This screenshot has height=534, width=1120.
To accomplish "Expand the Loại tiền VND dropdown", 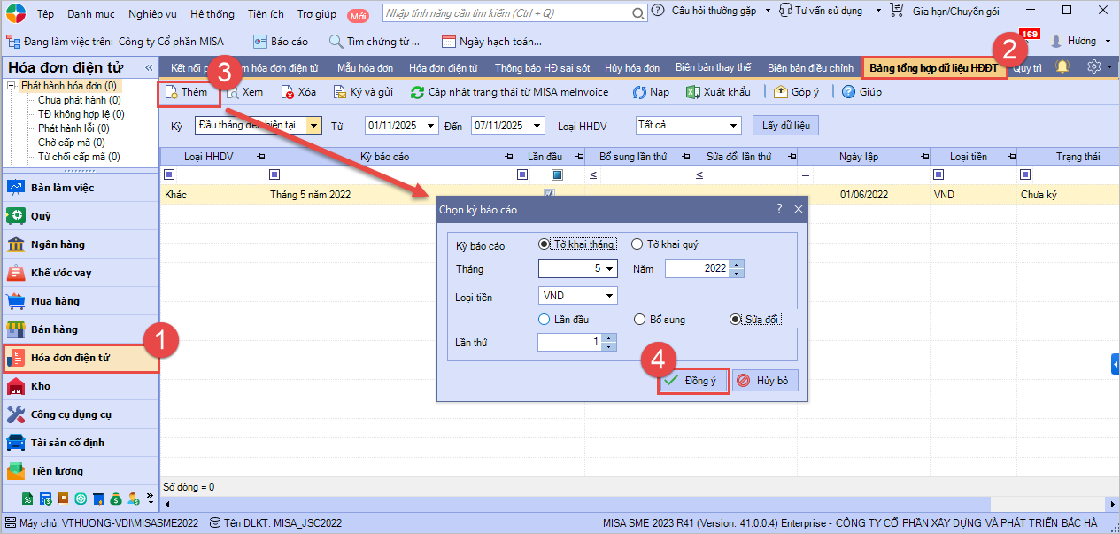I will pyautogui.click(x=610, y=296).
